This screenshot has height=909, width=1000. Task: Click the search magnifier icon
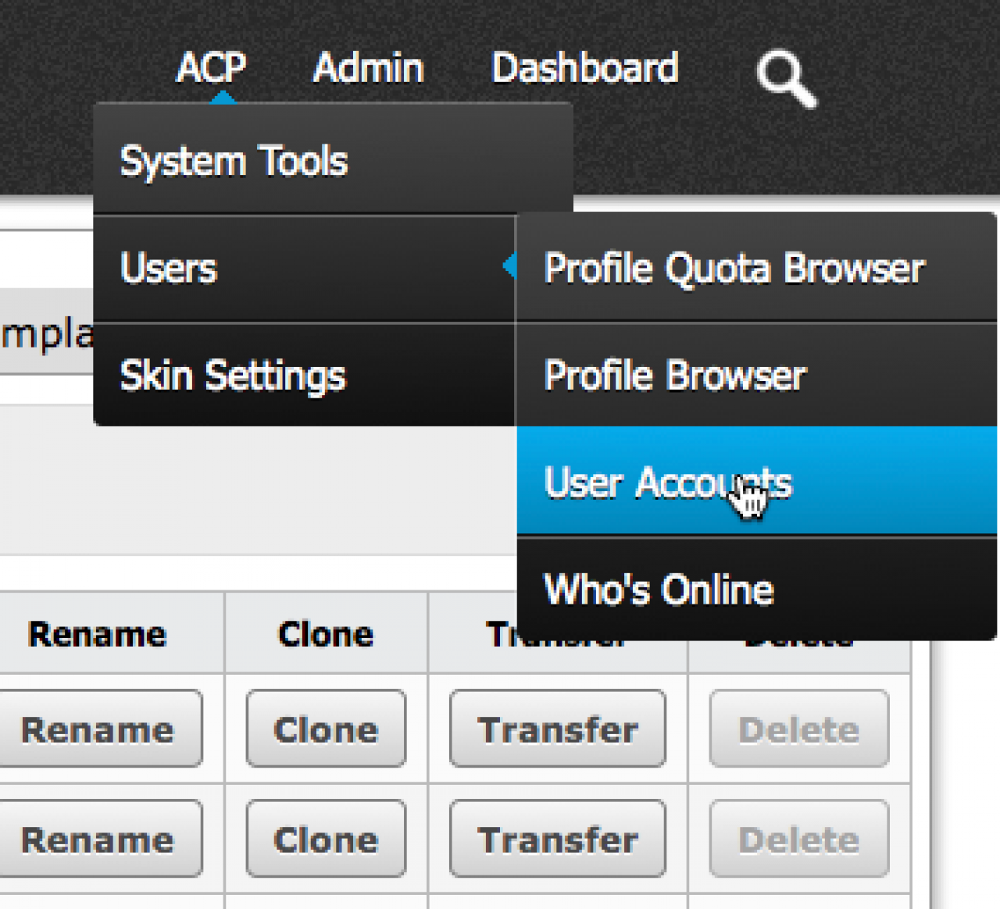coord(784,78)
